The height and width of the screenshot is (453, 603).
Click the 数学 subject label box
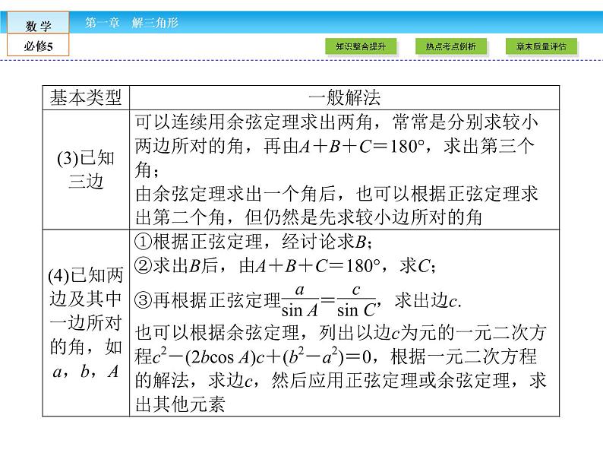(x=38, y=23)
